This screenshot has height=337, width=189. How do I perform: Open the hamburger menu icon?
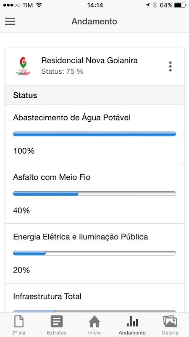(x=10, y=21)
